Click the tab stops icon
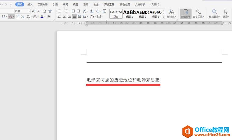This screenshot has height=140, width=232. coord(105,11)
